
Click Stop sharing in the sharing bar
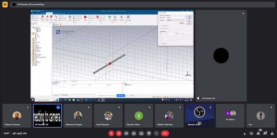121,96
